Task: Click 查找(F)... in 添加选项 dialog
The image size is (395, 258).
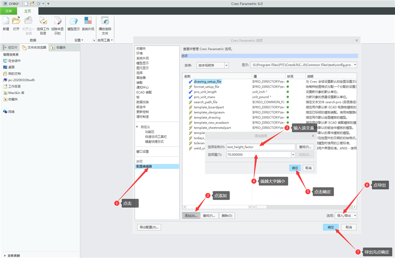Action: point(305,147)
